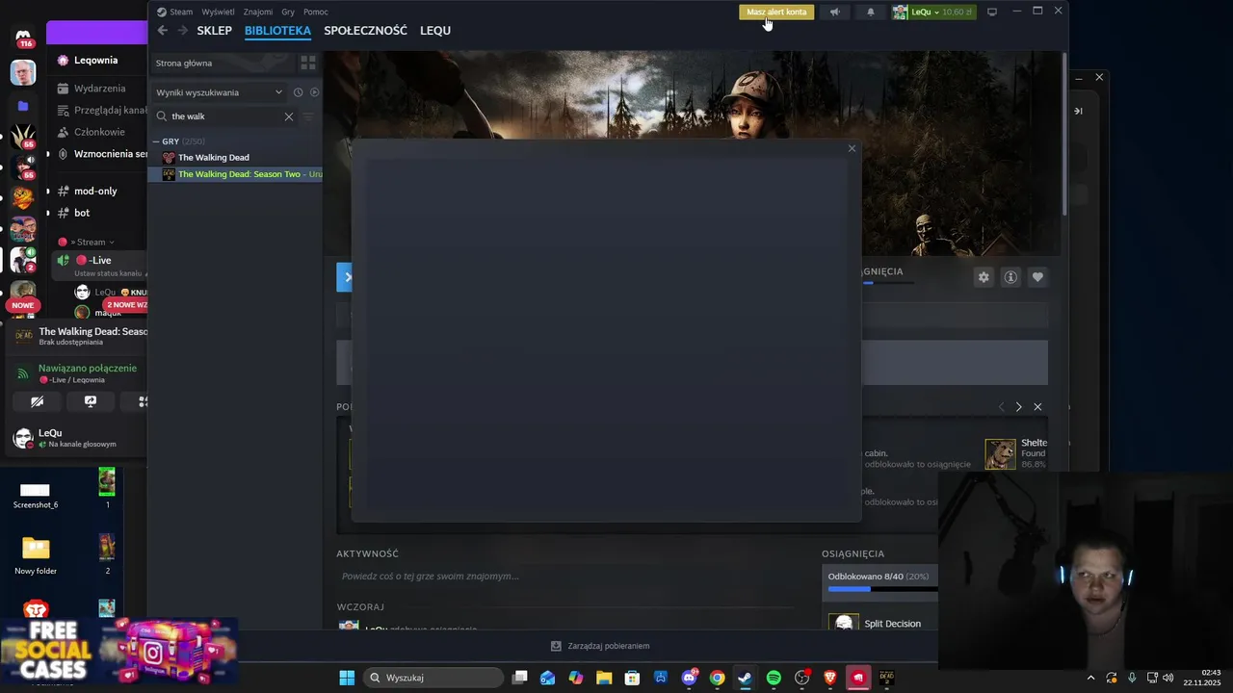The width and height of the screenshot is (1233, 693).
Task: Open the Steam announcements megaphone icon
Action: pos(834,12)
